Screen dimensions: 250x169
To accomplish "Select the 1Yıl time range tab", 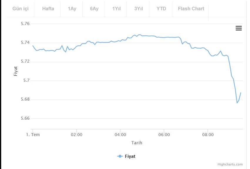I will (x=116, y=9).
